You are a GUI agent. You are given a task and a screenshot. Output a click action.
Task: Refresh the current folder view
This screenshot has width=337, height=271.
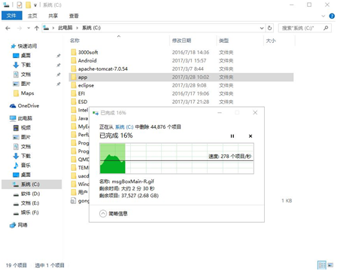click(270, 28)
